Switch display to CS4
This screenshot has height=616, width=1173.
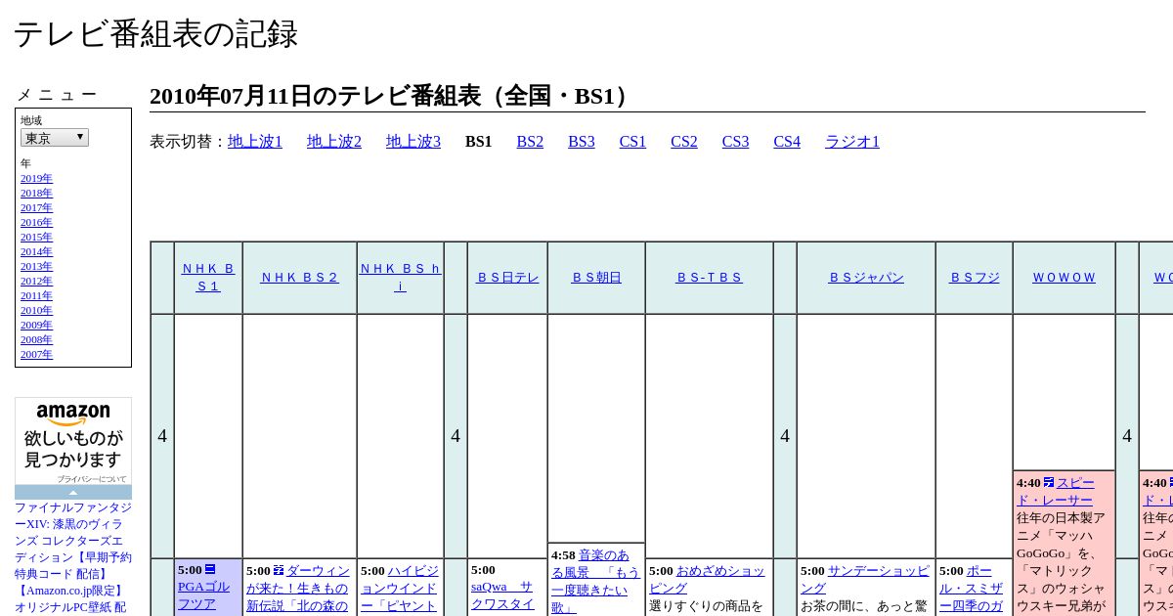pos(787,142)
